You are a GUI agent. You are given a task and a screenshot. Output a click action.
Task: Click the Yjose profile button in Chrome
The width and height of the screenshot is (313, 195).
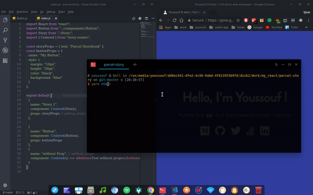(x=307, y=12)
